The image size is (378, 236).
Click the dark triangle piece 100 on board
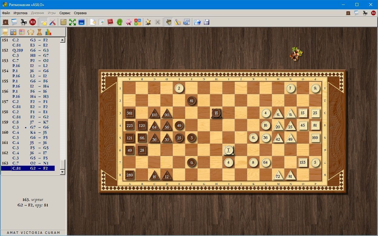(154, 114)
